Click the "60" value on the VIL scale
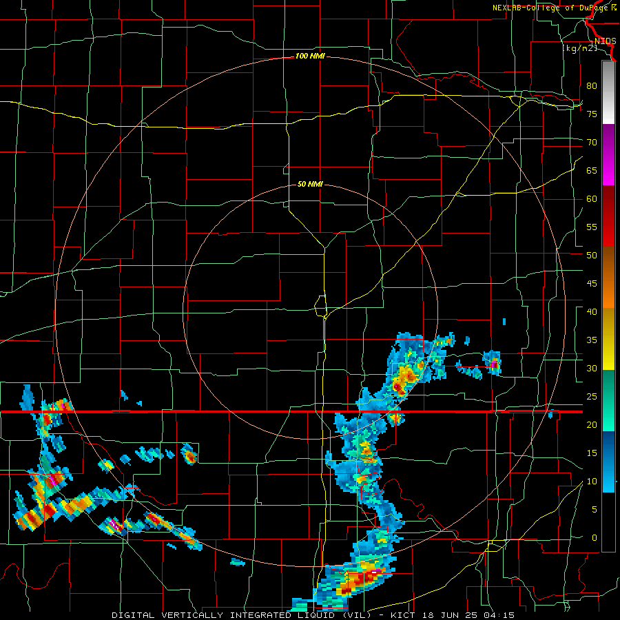620x620 pixels. click(x=592, y=199)
